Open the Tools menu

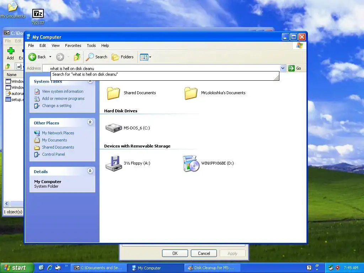[x=91, y=45]
